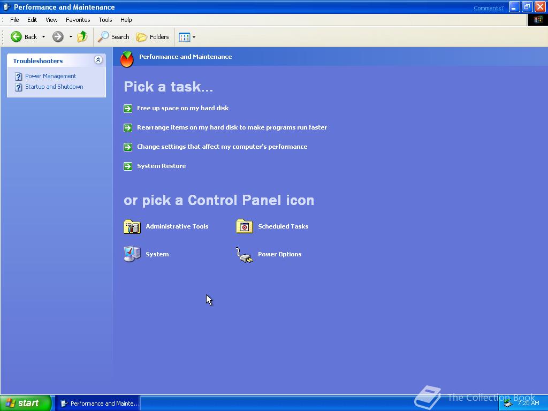548x411 pixels.
Task: Expand the Views dropdown arrow
Action: point(194,37)
